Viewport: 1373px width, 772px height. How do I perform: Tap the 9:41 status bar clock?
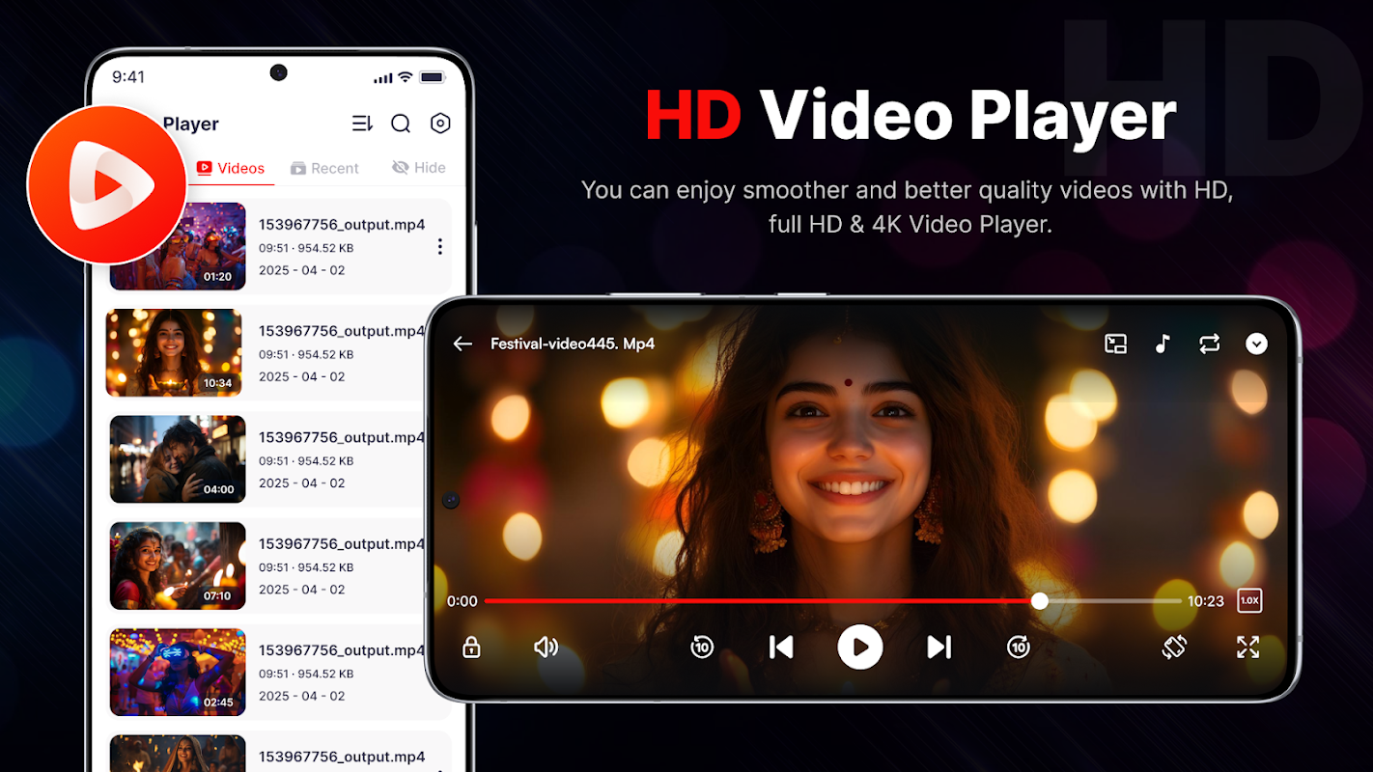[128, 76]
